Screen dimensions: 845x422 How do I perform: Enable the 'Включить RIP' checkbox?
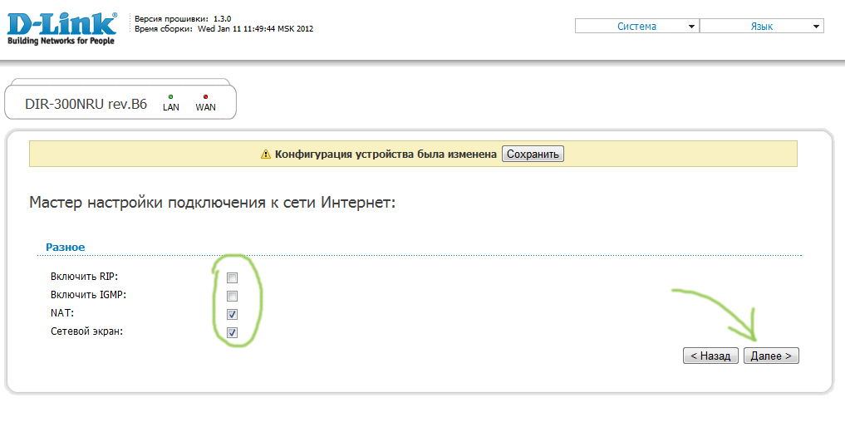(233, 277)
